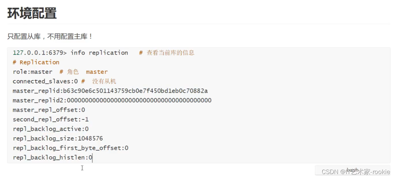395x178 pixels.
Task: Click the master_replid2 zeros line
Action: (x=112, y=100)
